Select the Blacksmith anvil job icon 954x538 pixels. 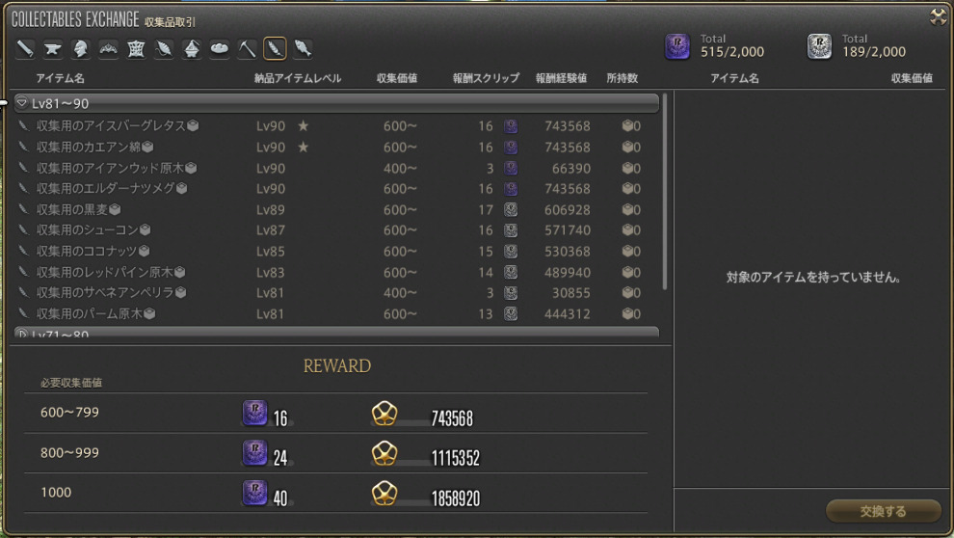tap(53, 48)
